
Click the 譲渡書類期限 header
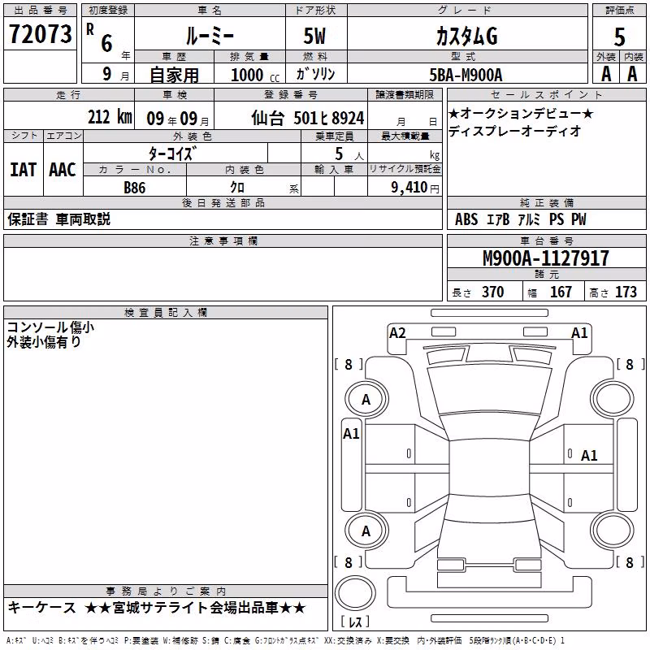point(405,95)
